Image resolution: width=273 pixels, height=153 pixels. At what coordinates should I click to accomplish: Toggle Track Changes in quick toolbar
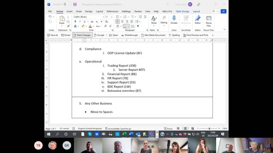82,35
